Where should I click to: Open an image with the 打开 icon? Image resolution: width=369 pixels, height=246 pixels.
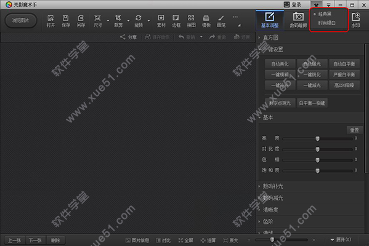point(51,21)
